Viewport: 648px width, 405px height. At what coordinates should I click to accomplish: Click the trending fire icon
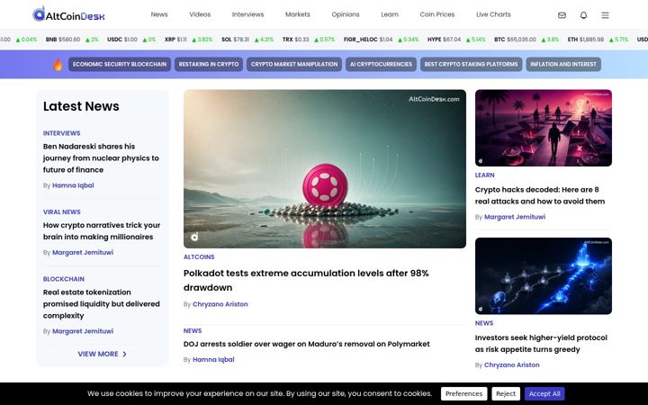[58, 65]
